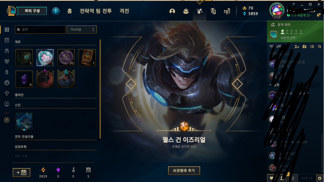324x182 pixels.
Task: Toggle the microphone mute button
Action: [x=293, y=178]
